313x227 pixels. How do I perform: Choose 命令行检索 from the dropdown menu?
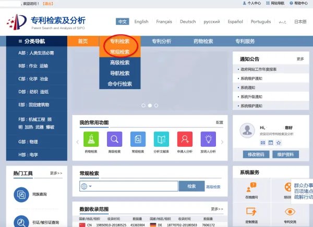120,84
